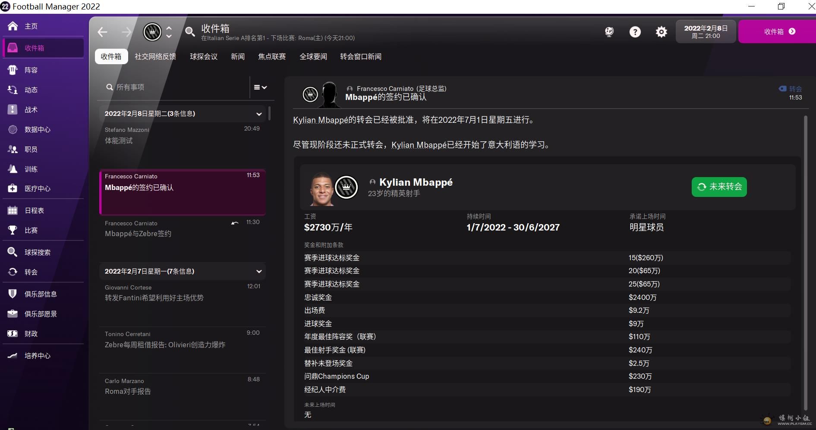The image size is (816, 430).
Task: Follow the Kylian Mbappé link in first paragraph
Action: [x=321, y=120]
